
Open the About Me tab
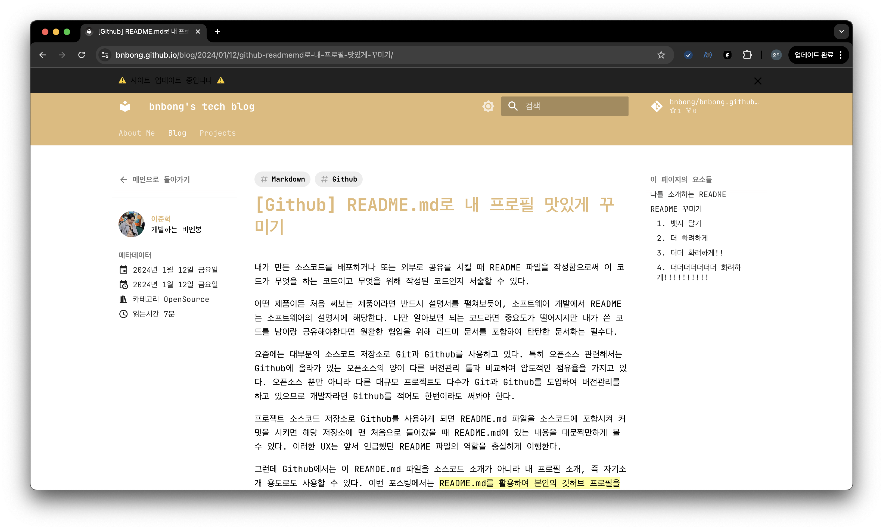point(136,133)
